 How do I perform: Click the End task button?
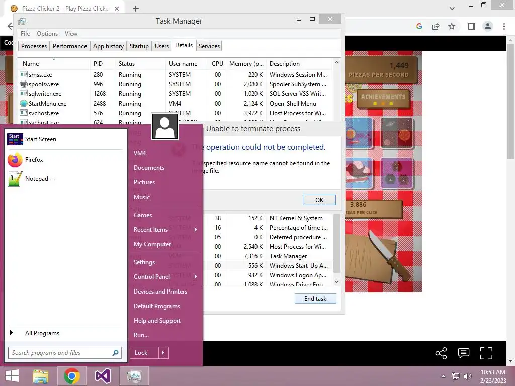pos(315,299)
